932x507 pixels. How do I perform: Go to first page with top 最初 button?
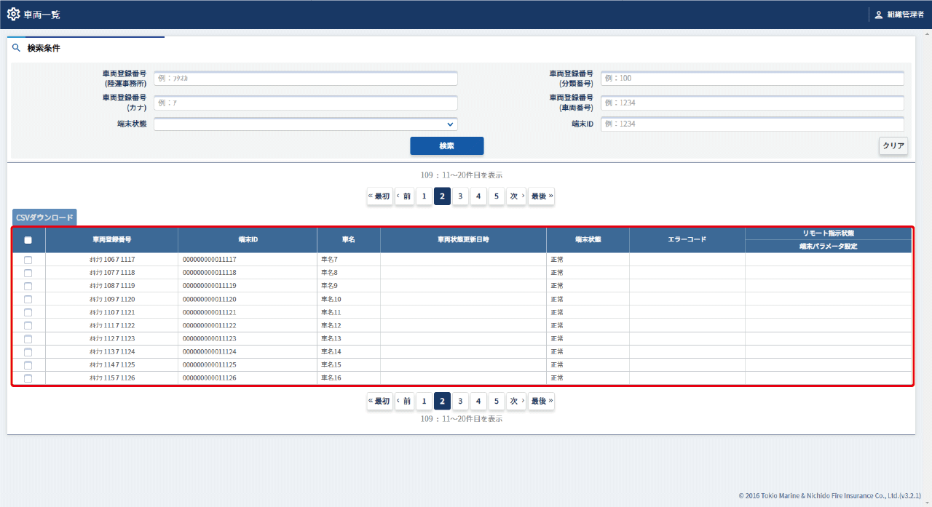[379, 196]
